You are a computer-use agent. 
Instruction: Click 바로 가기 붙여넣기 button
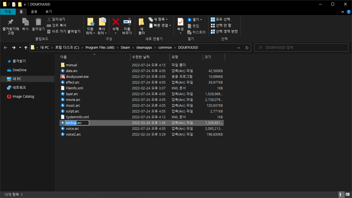click(x=64, y=31)
